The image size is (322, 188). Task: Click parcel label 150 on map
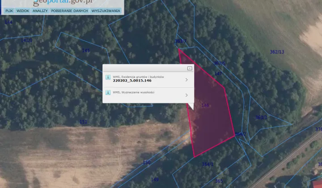(x=147, y=162)
